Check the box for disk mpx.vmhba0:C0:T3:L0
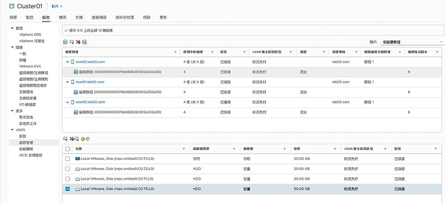446x204 pixels. pos(67,159)
